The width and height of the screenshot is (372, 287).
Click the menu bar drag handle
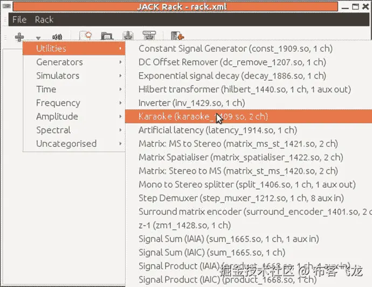point(5,20)
